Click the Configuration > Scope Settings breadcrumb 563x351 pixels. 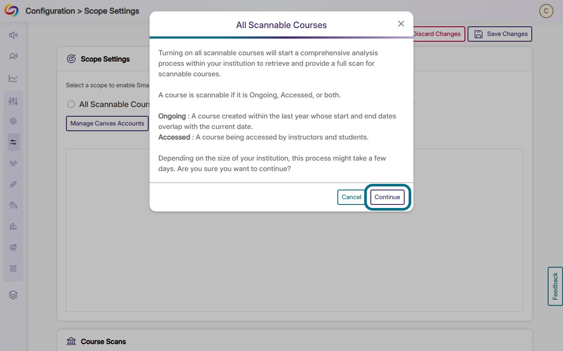(x=82, y=11)
